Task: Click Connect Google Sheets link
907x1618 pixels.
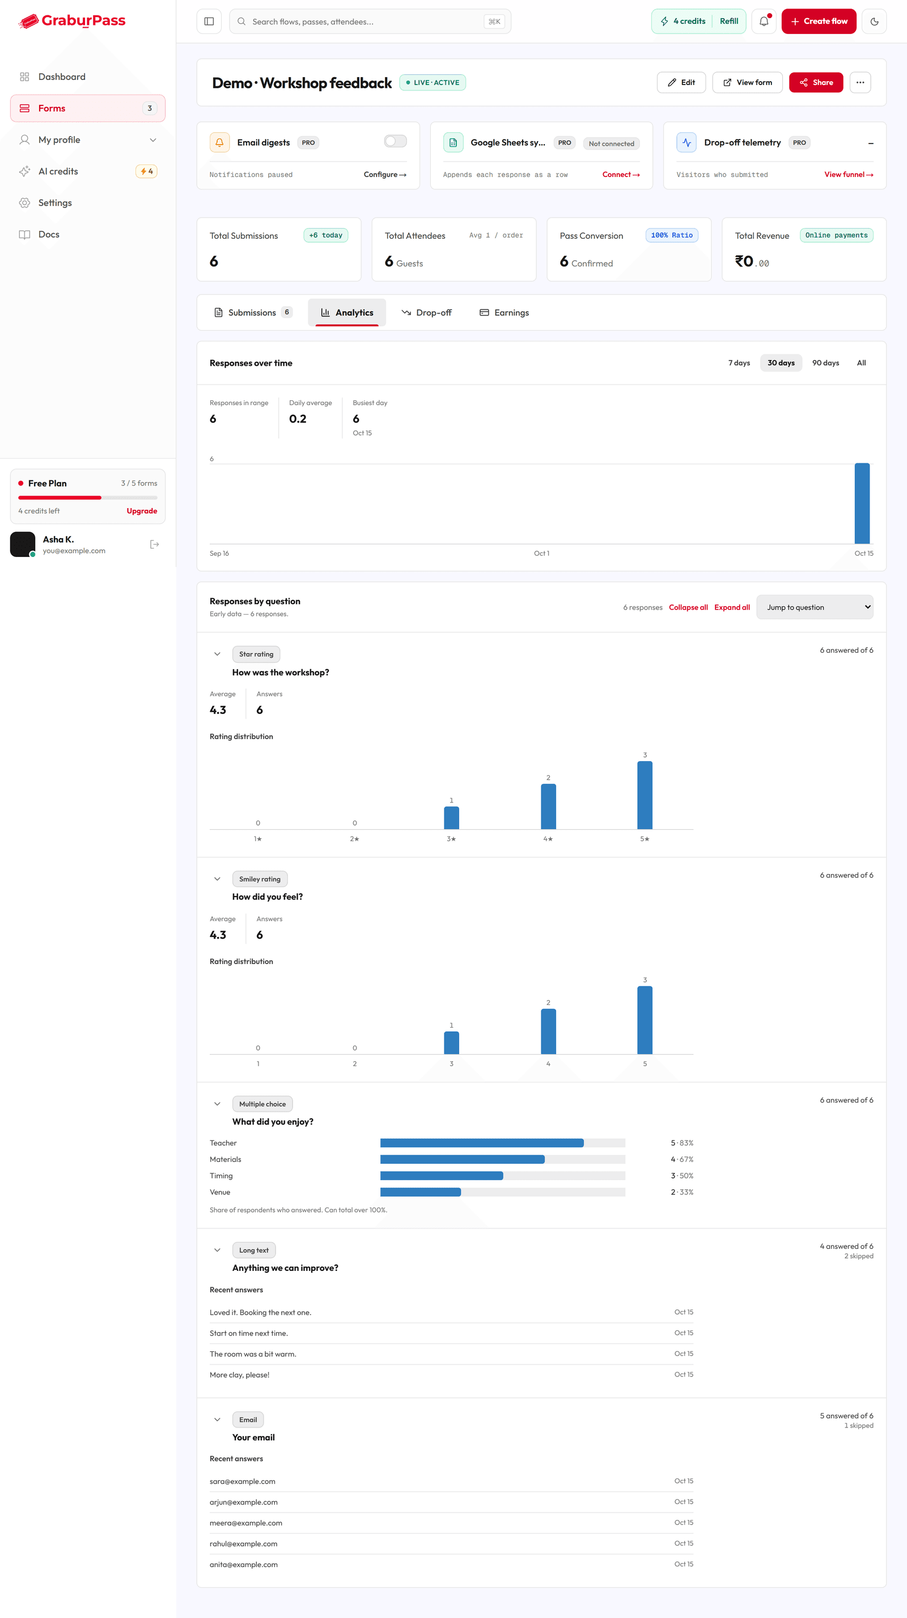Action: [x=621, y=175]
